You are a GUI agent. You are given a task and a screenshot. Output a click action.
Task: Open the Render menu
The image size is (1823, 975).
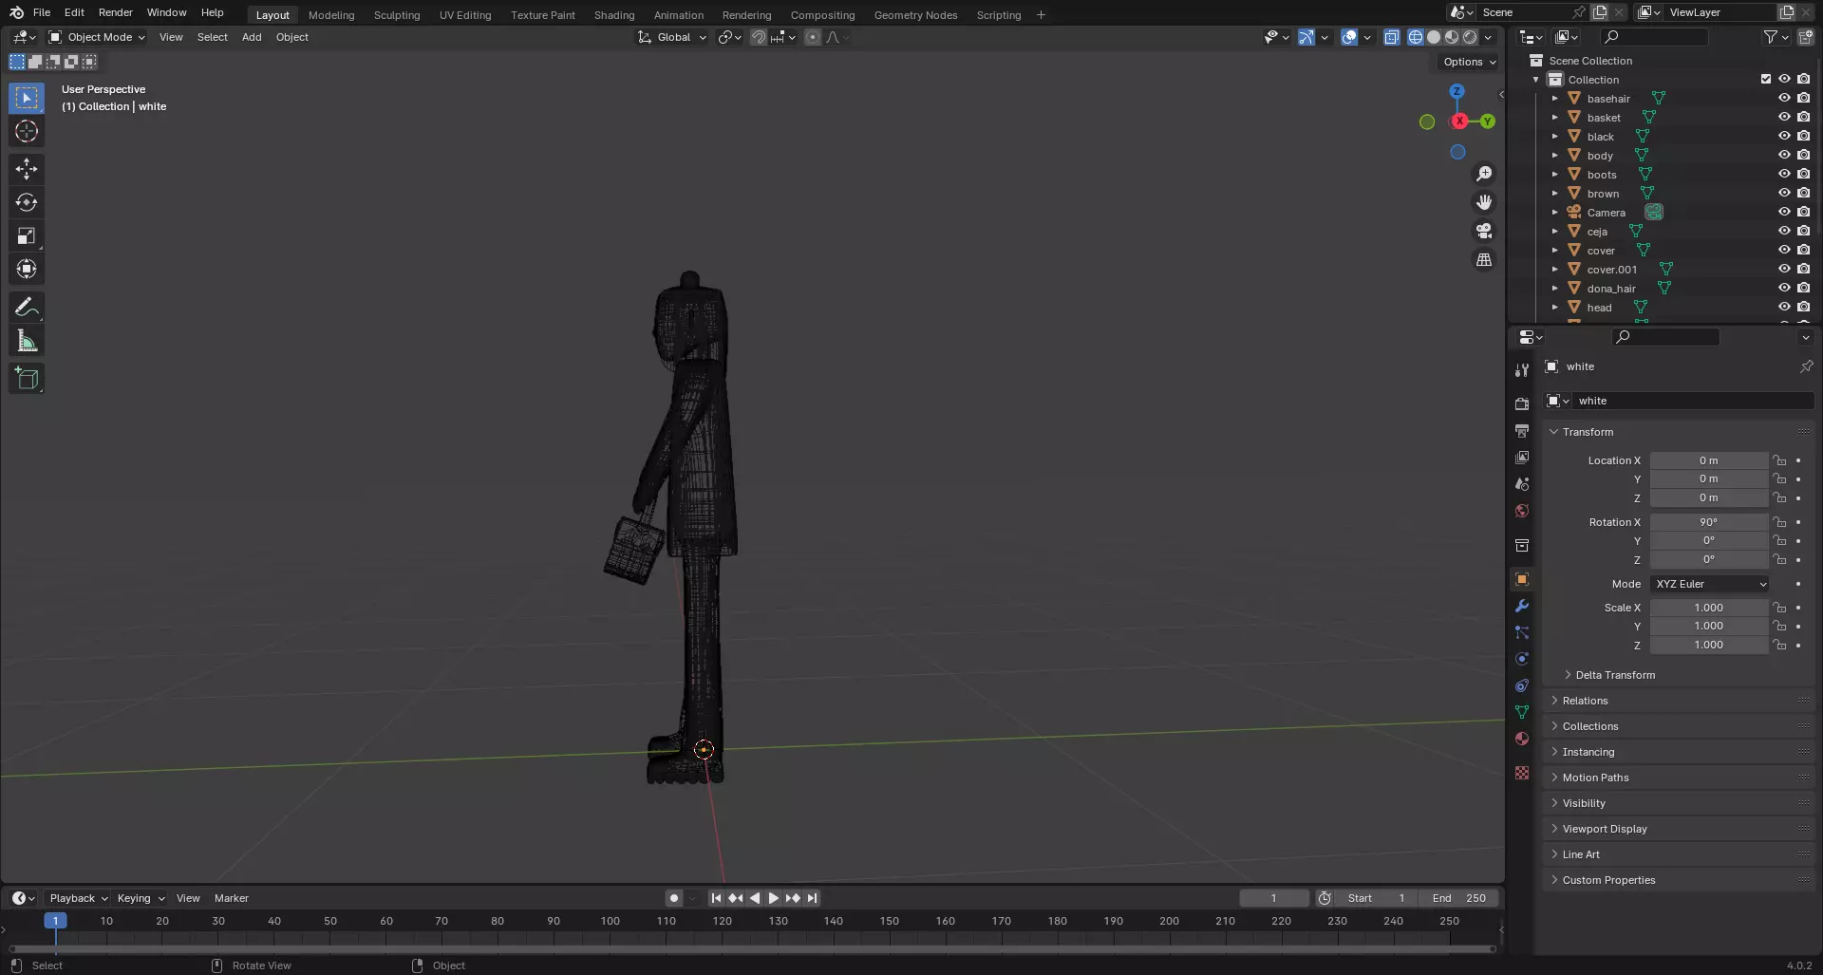[116, 12]
